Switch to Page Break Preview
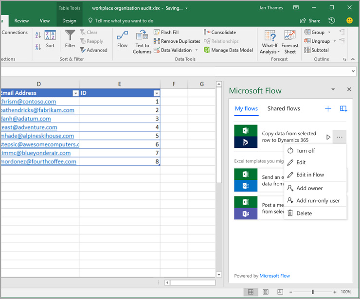The height and width of the screenshot is (299, 360). (280, 292)
